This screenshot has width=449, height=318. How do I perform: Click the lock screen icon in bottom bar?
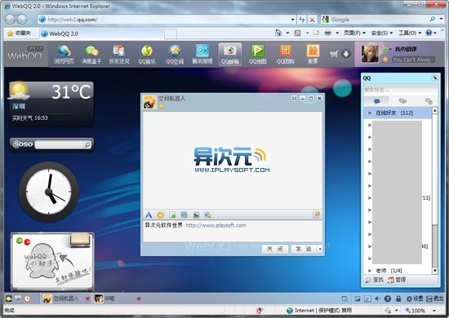[398, 299]
